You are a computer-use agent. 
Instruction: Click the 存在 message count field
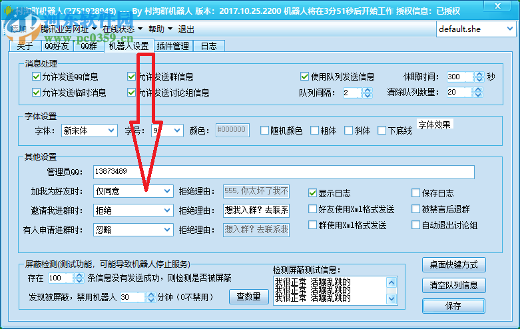(61, 278)
